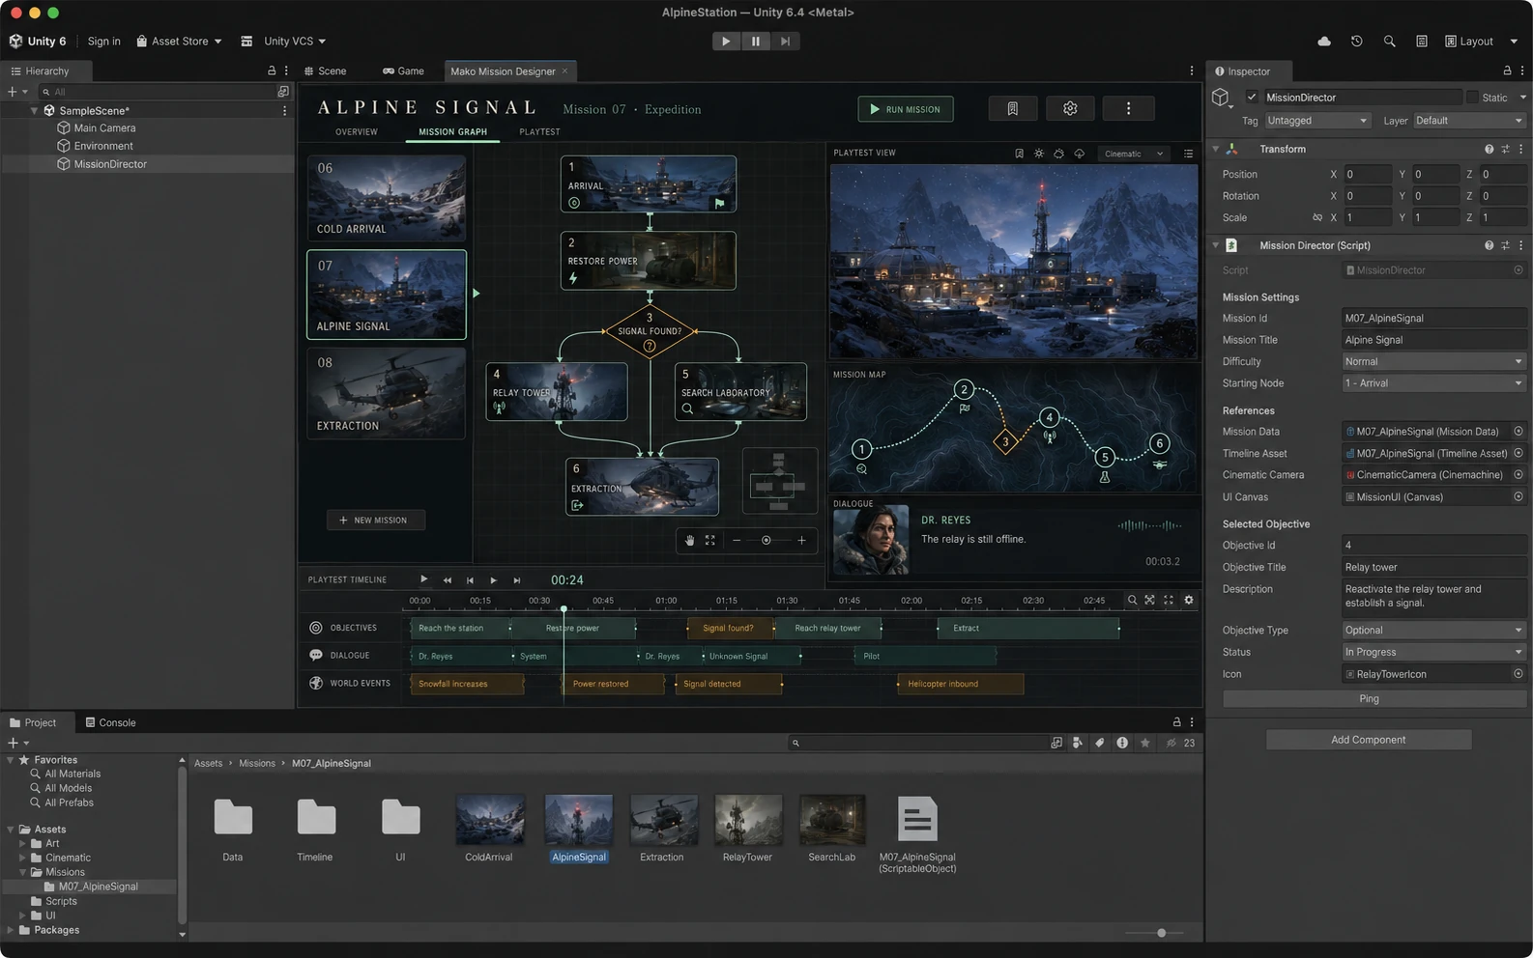Click the search magnifier in the top toolbar

[1389, 42]
